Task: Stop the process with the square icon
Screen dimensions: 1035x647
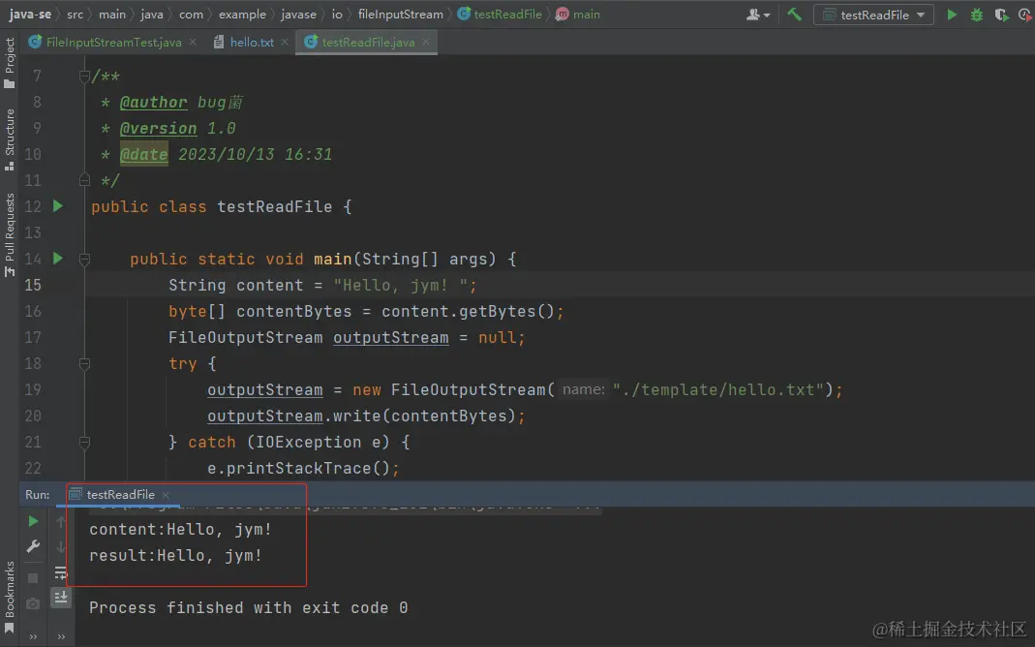Action: click(x=32, y=578)
